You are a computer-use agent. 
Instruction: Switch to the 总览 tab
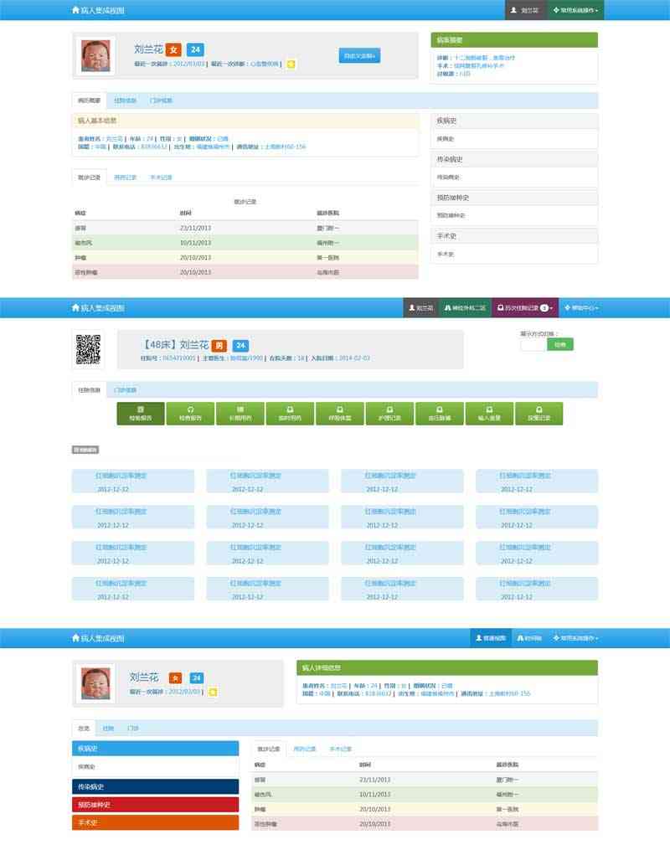pyautogui.click(x=84, y=729)
